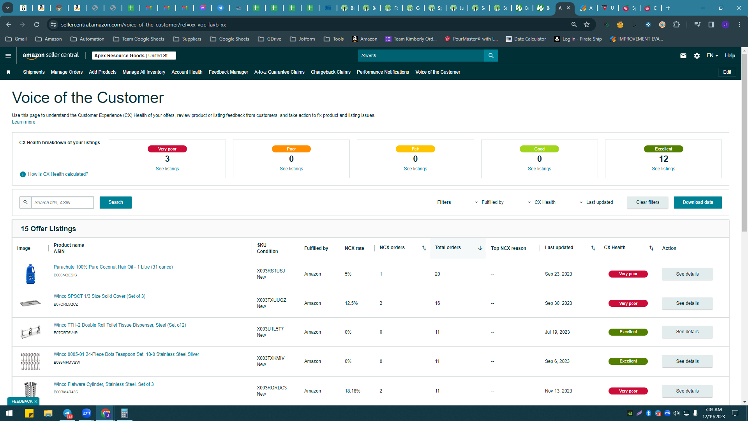Open the Seller Central settings gear

[697, 56]
